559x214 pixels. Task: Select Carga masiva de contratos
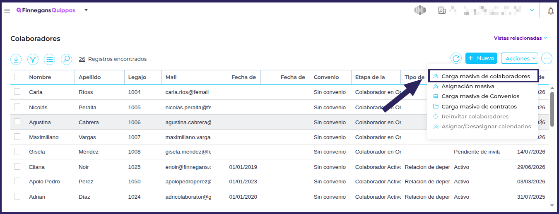[479, 106]
